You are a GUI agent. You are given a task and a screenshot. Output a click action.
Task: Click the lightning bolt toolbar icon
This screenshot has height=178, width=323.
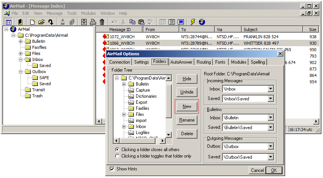(193, 22)
